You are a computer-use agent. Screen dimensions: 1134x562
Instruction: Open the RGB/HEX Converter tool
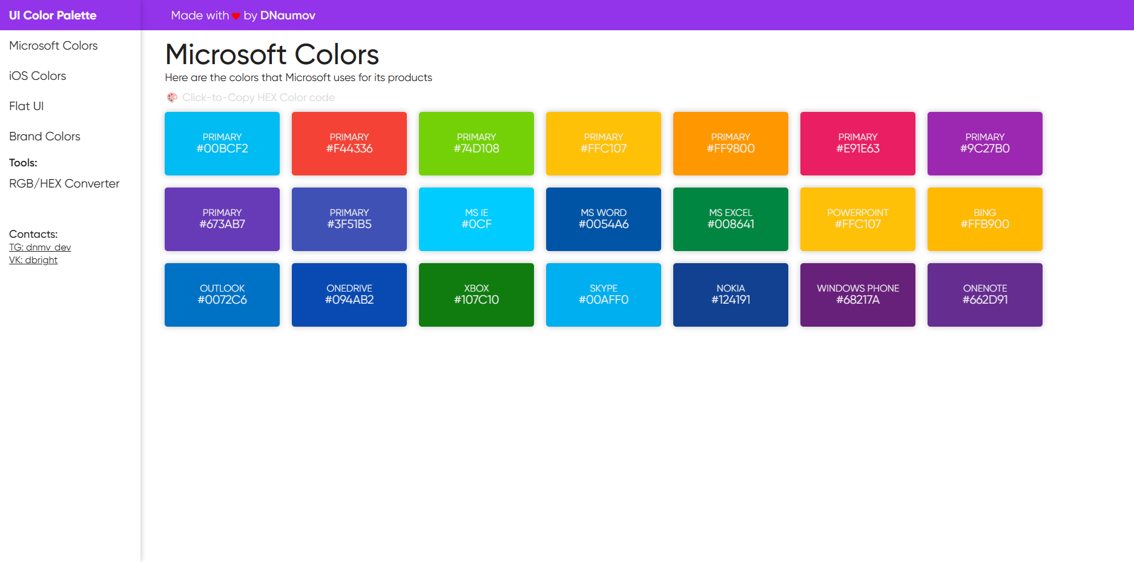point(64,183)
